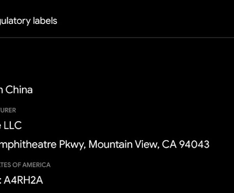The height and width of the screenshot is (193, 234).
Task: Click the States of America label
Action: pyautogui.click(x=25, y=165)
